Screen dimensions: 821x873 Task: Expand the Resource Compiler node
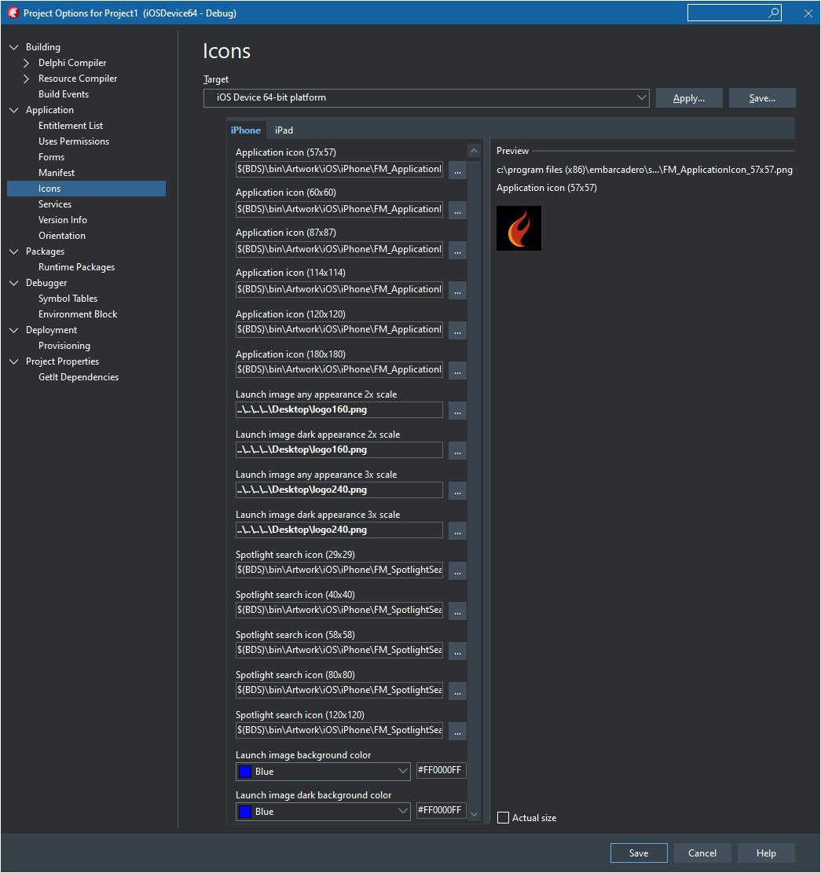[x=26, y=79]
